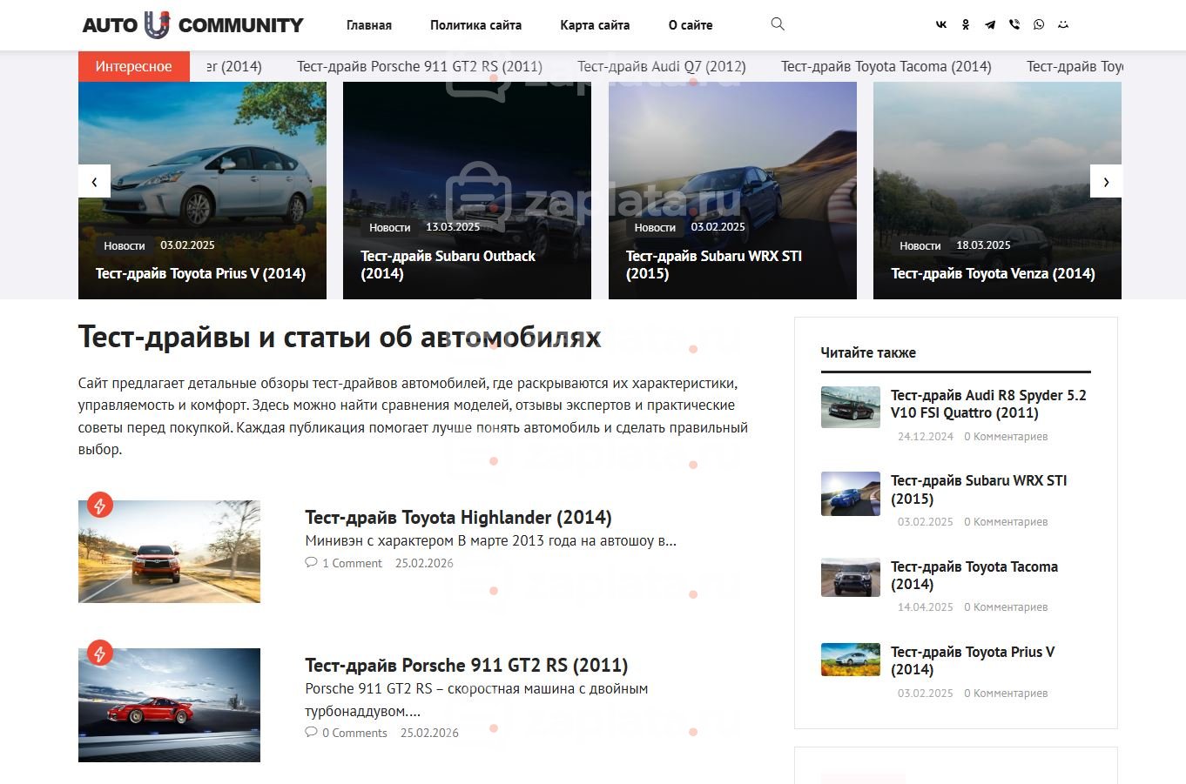This screenshot has width=1186, height=784.
Task: Click excerpt 'Минивэн с характером В марте 2013'
Action: (490, 540)
